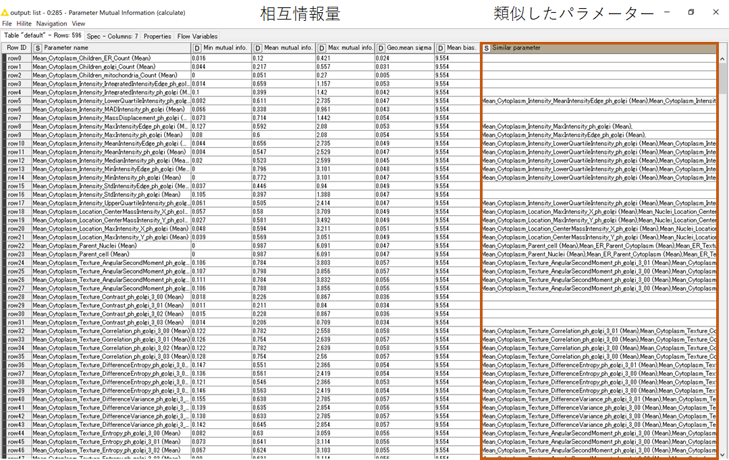Click Mean_Cytoplasm_Children_ER_Count (Mean) cell
This screenshot has width=729, height=460.
click(x=111, y=58)
